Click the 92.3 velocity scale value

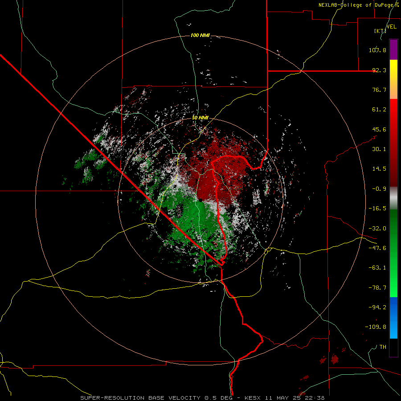click(379, 70)
